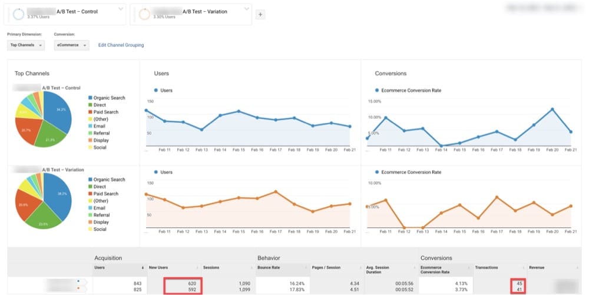Click the Feb 17 peak on the Variation users chart

point(275,191)
